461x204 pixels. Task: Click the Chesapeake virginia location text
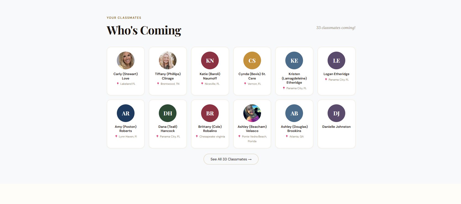point(212,137)
